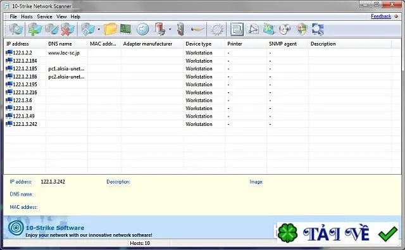
Task: Click the red server shutdown icon
Action: pyautogui.click(x=160, y=29)
